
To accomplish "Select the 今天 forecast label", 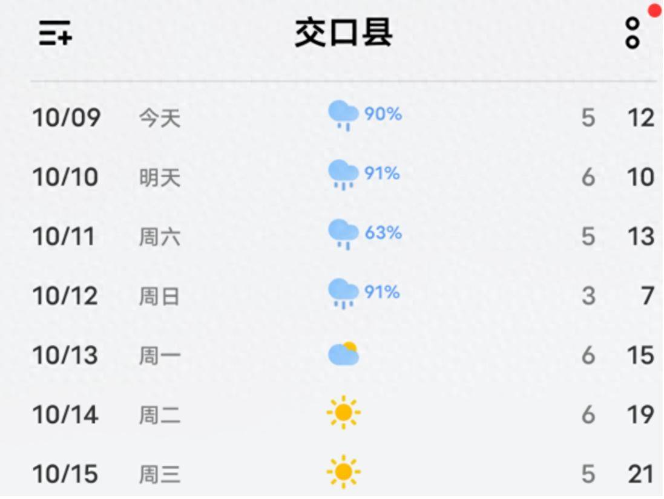I will point(160,117).
